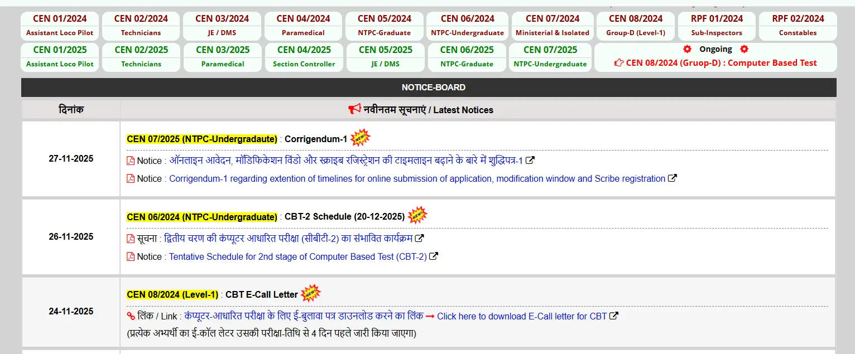Open Tentative Schedule for 2nd stage CBT-2
Screen dimensions: 855x354
[x=297, y=257]
